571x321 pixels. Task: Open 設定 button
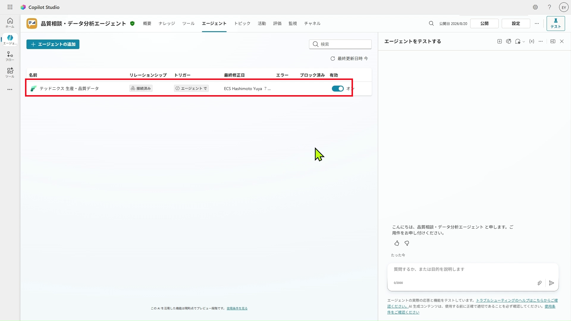click(x=516, y=23)
